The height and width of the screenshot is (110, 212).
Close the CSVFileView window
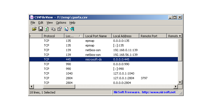click(x=180, y=17)
